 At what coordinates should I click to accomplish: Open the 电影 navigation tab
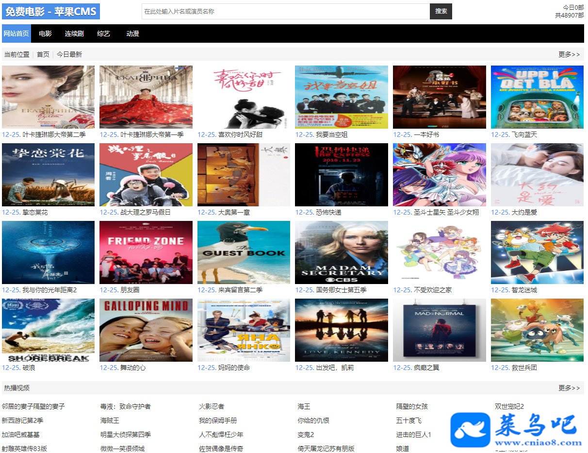click(x=45, y=34)
